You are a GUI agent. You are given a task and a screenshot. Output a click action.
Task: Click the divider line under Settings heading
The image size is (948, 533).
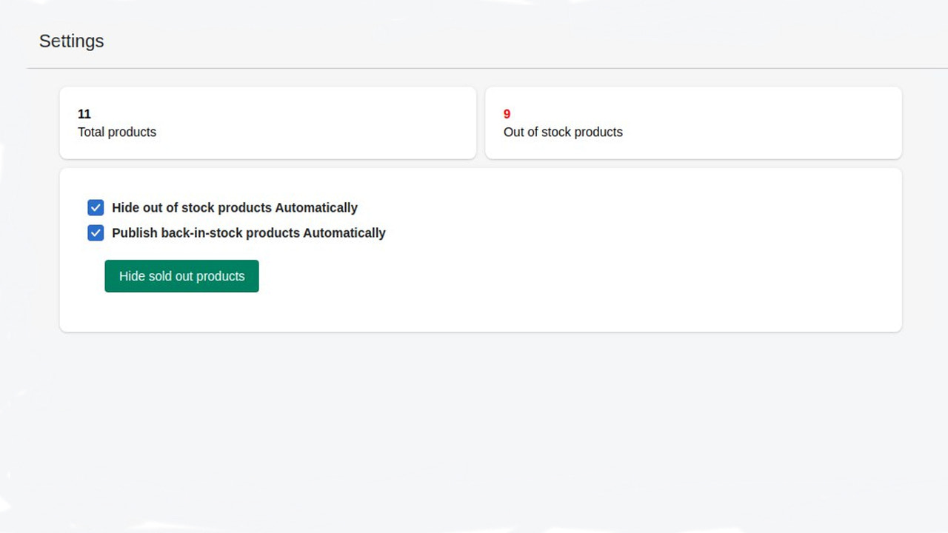pos(487,68)
